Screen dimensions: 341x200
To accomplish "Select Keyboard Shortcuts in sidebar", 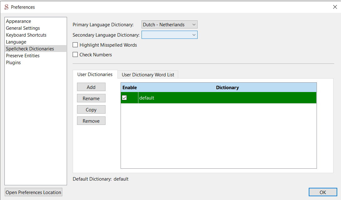I will point(26,35).
